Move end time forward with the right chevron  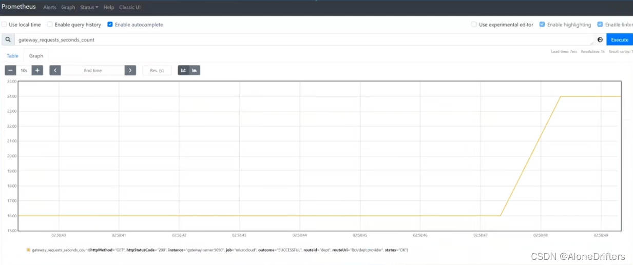pyautogui.click(x=130, y=70)
